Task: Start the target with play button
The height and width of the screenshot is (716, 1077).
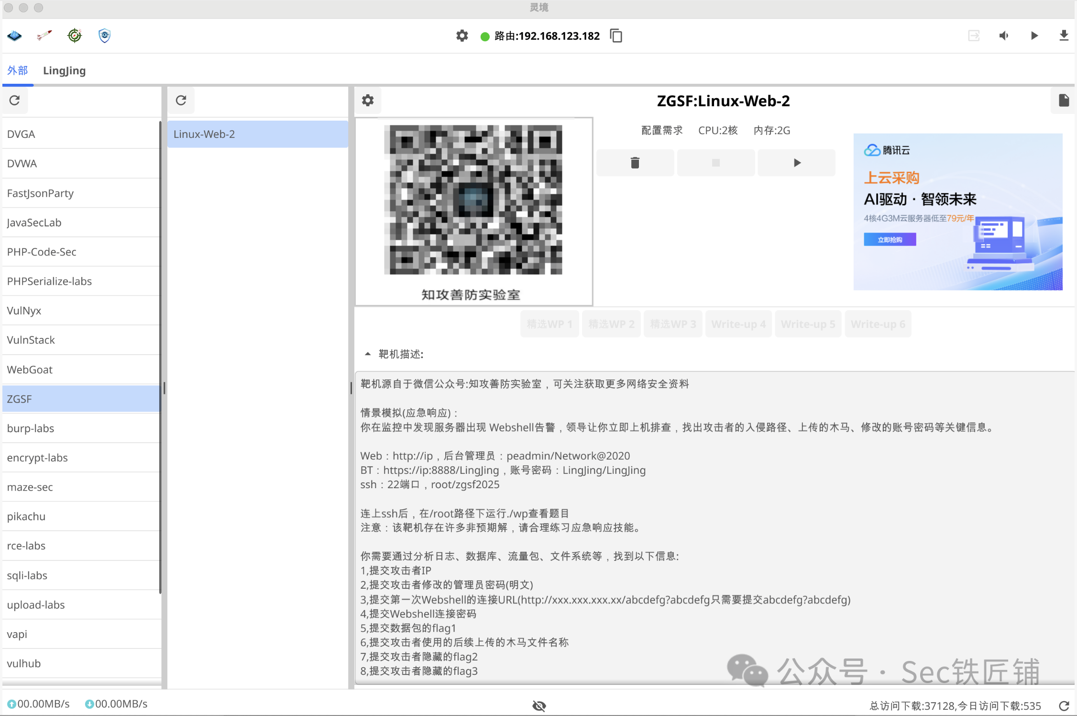Action: tap(797, 163)
